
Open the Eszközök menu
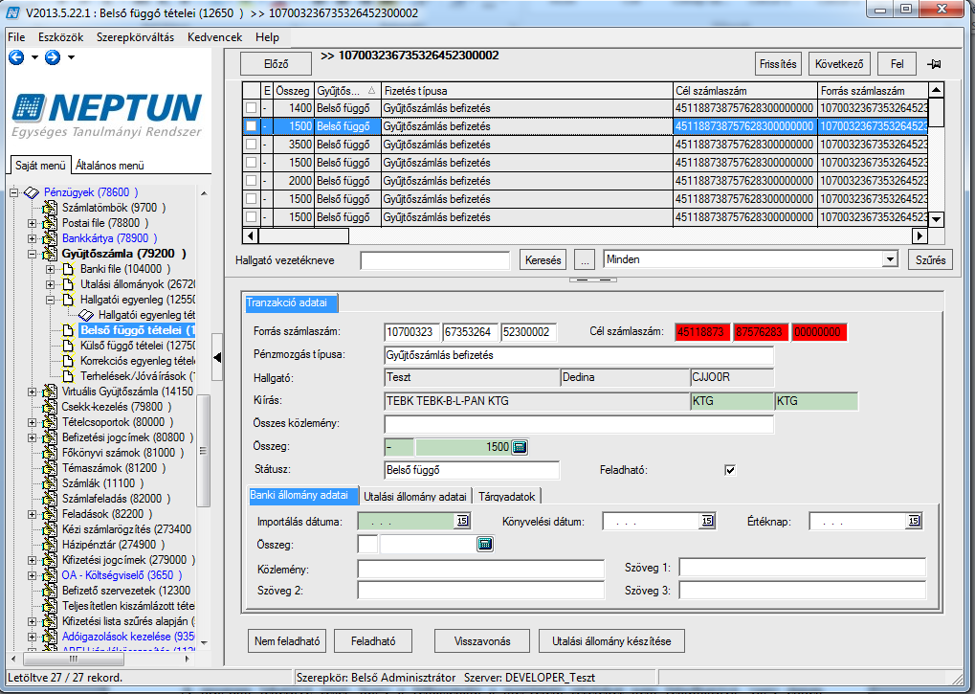click(60, 37)
